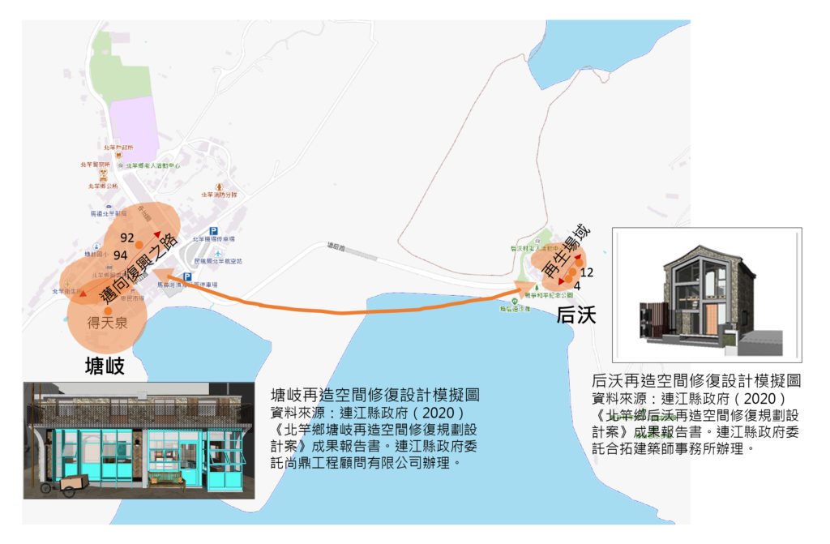Click the 再生場域 diagonal label
830x544 pixels.
click(x=565, y=252)
